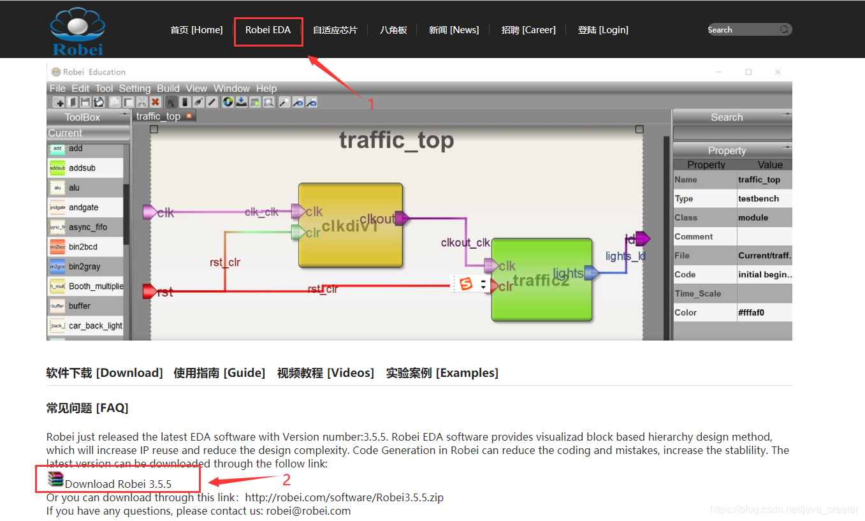Click the Sogou S input method icon

tap(466, 284)
